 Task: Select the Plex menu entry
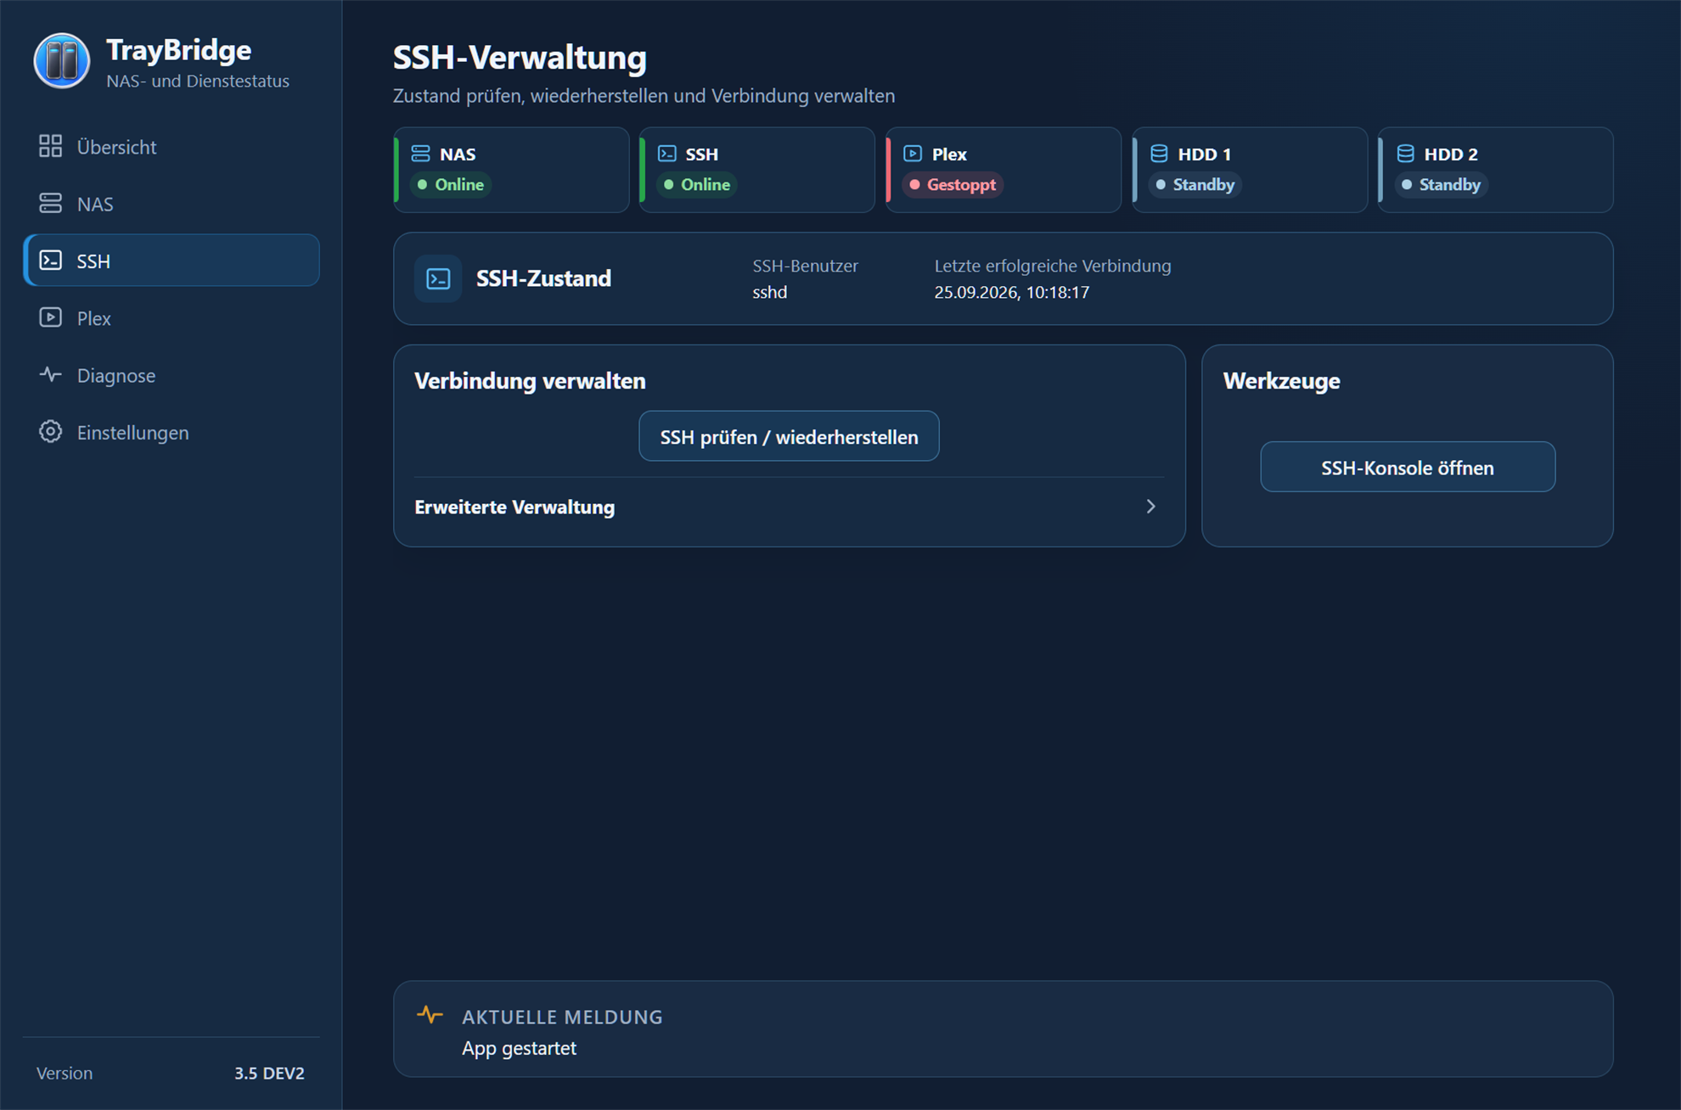(x=171, y=318)
